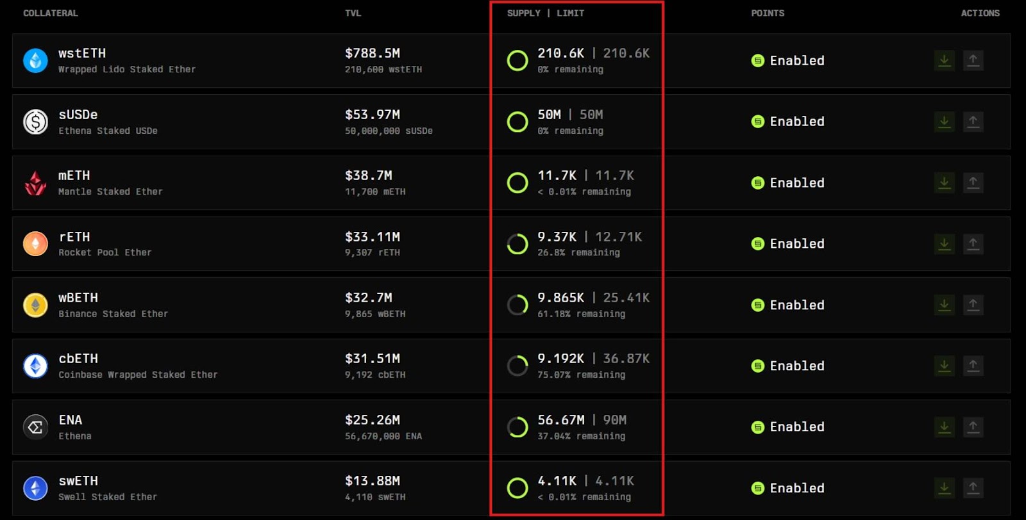The height and width of the screenshot is (520, 1026).
Task: Click the points Enabled badge for wstETH
Action: tap(788, 61)
